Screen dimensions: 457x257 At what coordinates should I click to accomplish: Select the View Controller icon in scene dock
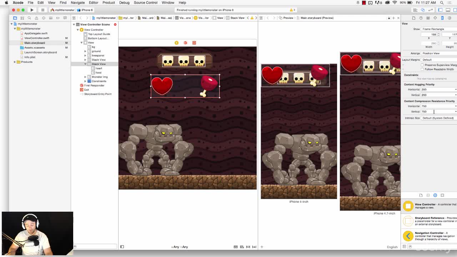[176, 43]
